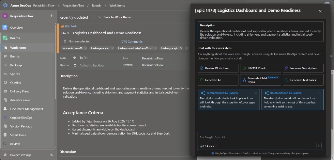
Task: Click the work item title Logistics Dashboard
Action: 107,33
